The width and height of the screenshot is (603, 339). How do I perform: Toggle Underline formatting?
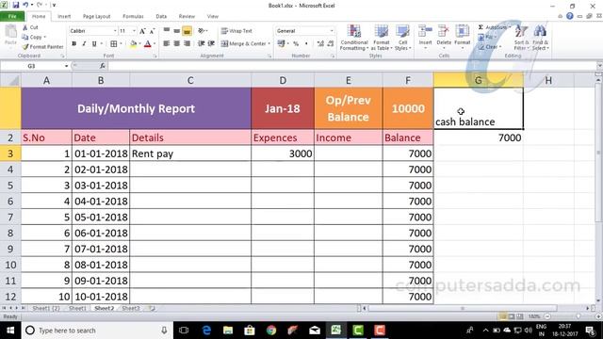coord(94,44)
